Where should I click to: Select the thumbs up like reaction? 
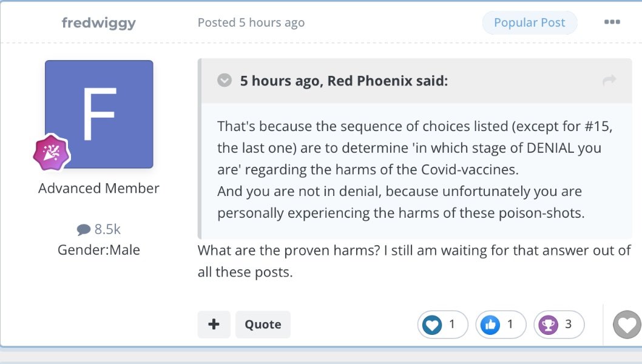[490, 325]
